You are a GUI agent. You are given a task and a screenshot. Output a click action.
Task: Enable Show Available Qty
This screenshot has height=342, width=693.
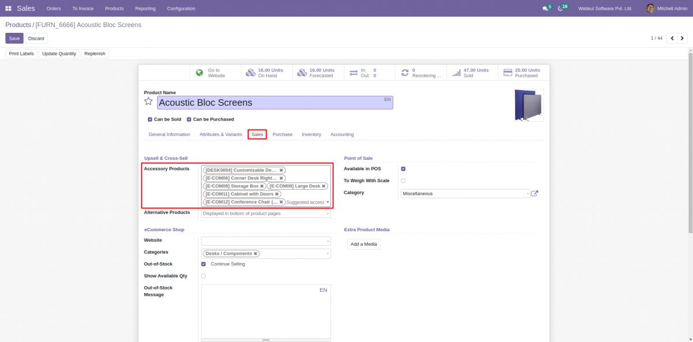click(x=203, y=276)
